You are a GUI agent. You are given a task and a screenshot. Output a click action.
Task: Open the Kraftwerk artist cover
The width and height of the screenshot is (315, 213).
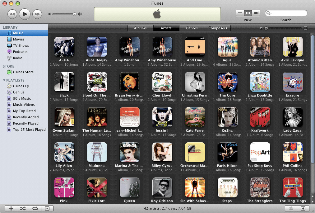point(260,117)
